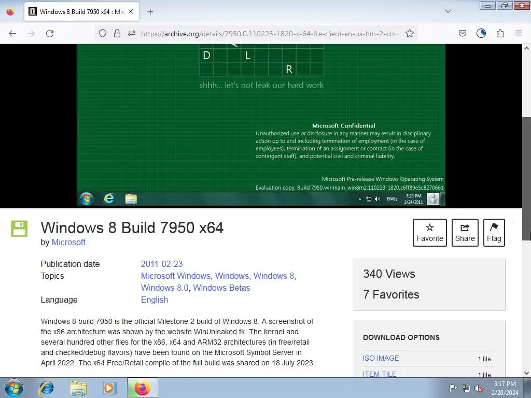Open the Windows 8.0 topic link
Image resolution: width=531 pixels, height=398 pixels.
click(164, 288)
